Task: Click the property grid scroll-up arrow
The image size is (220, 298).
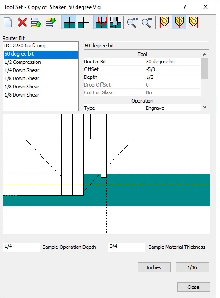Action: coord(205,54)
